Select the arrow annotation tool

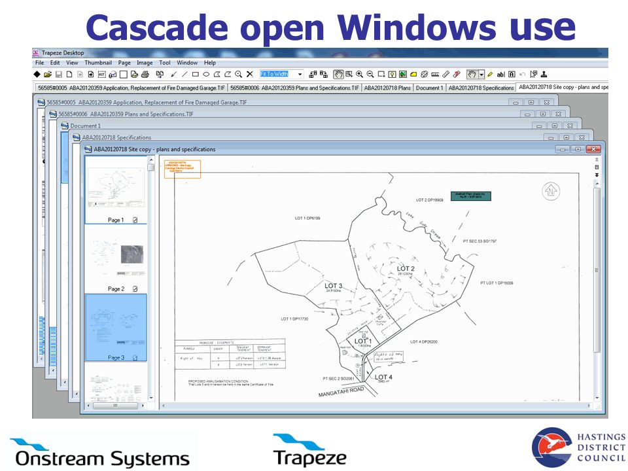173,74
